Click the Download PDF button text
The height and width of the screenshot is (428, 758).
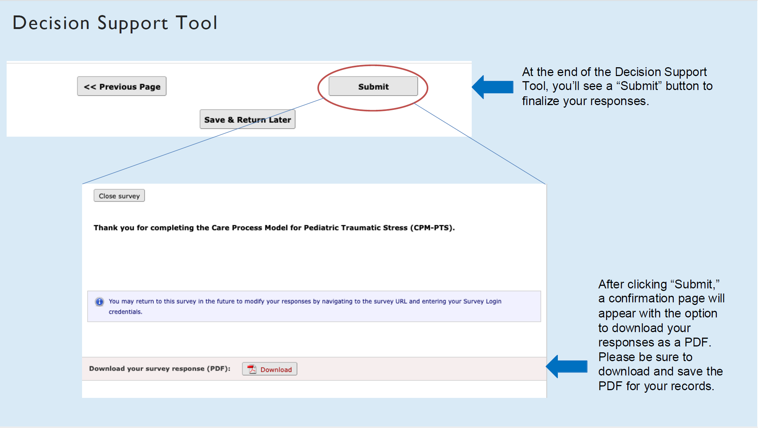276,370
